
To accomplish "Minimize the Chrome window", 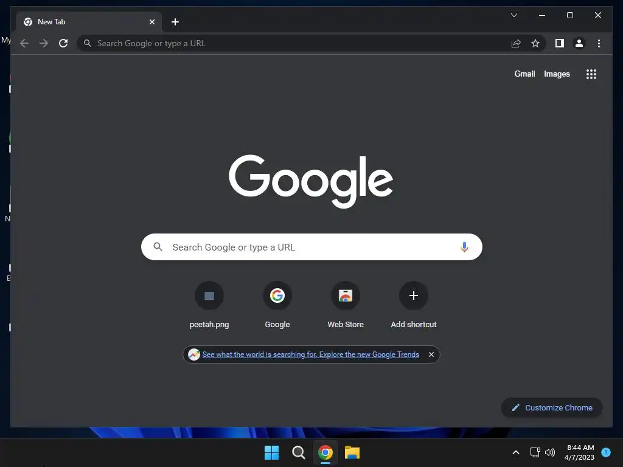I will 542,15.
